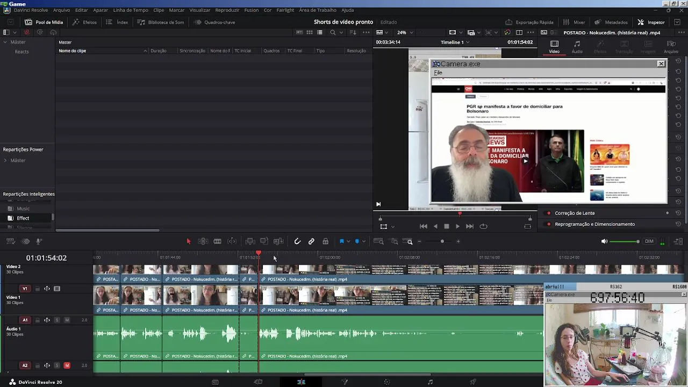The image size is (688, 387).
Task: Select the Music smart bin
Action: pyautogui.click(x=23, y=209)
